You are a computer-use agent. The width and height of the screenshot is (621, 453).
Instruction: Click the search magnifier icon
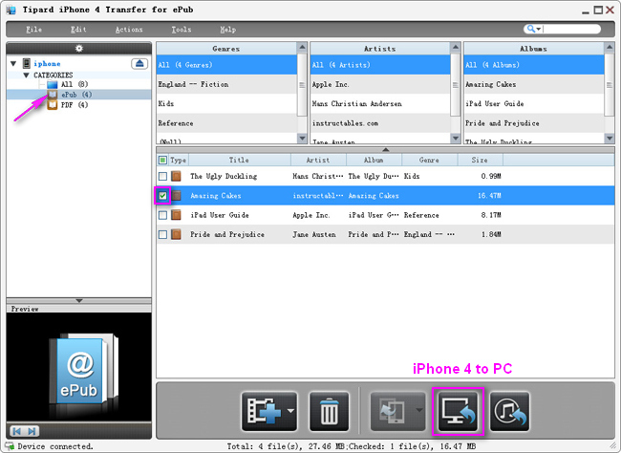pos(530,29)
